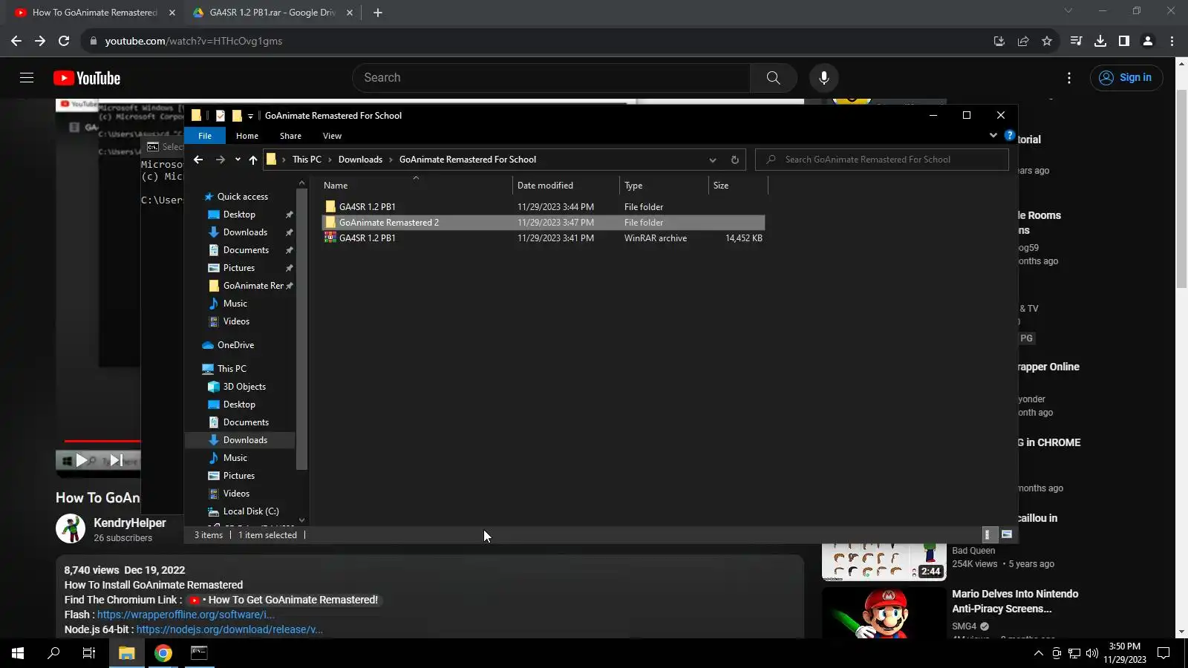This screenshot has width=1188, height=668.
Task: Open recent locations dropdown in File Explorer
Action: (x=238, y=160)
